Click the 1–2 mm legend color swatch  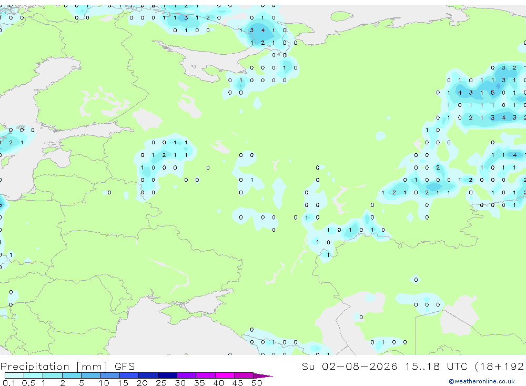click(x=53, y=375)
